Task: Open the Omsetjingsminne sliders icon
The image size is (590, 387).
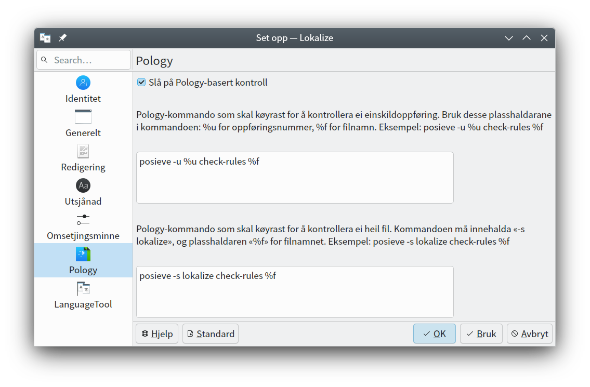Action: [x=83, y=220]
